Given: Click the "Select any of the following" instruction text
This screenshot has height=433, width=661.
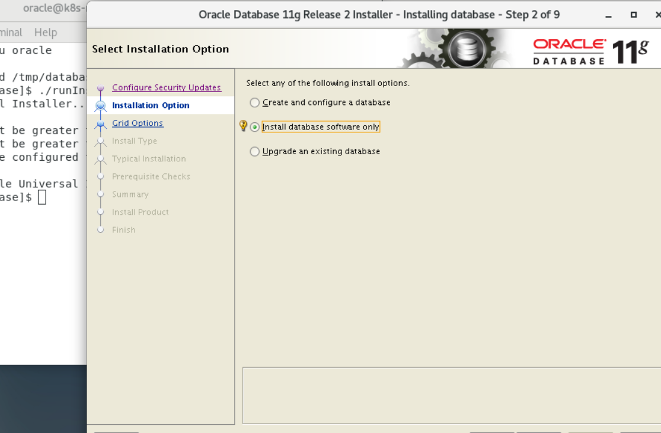Looking at the screenshot, I should click(x=328, y=83).
